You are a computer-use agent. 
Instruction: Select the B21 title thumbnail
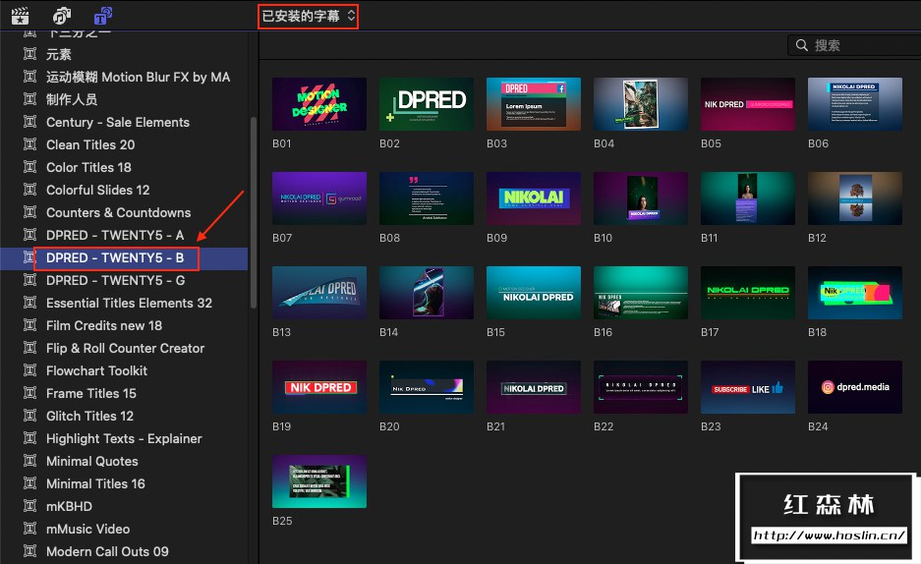pos(534,387)
